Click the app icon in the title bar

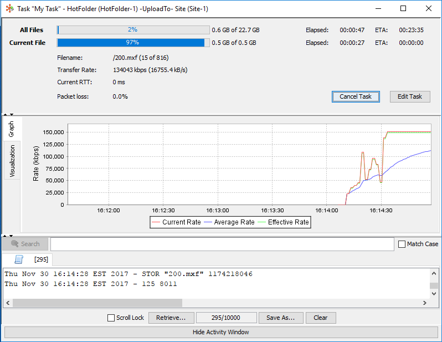tap(9, 9)
